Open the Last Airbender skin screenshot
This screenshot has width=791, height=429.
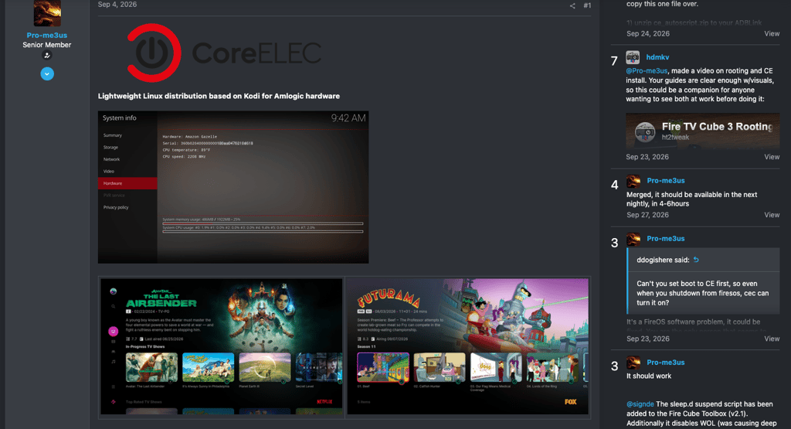pyautogui.click(x=222, y=346)
